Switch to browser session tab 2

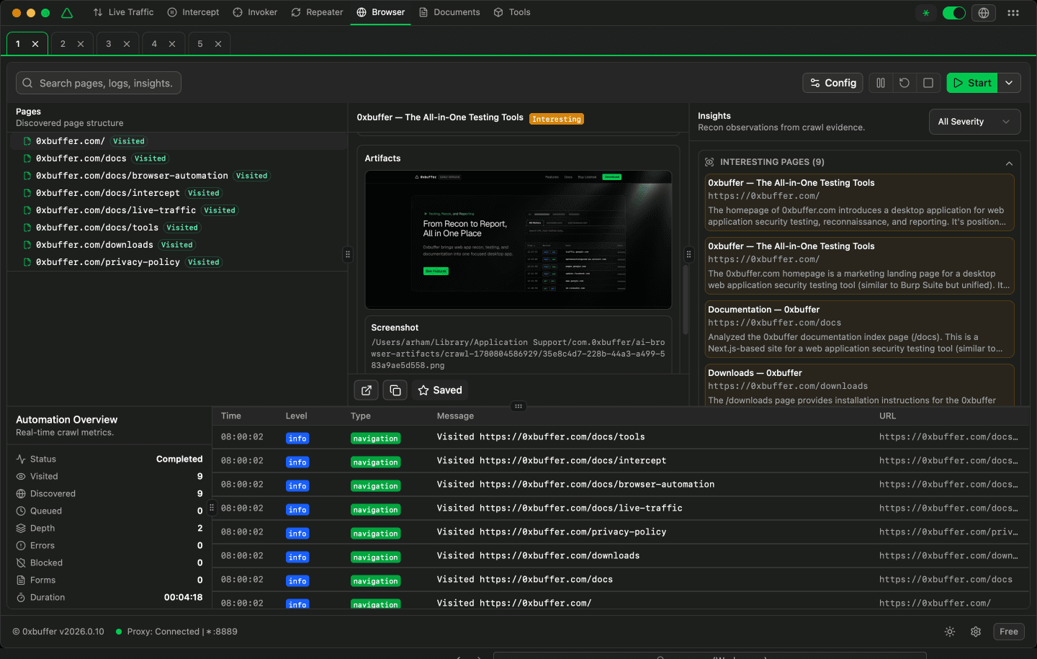pyautogui.click(x=63, y=44)
